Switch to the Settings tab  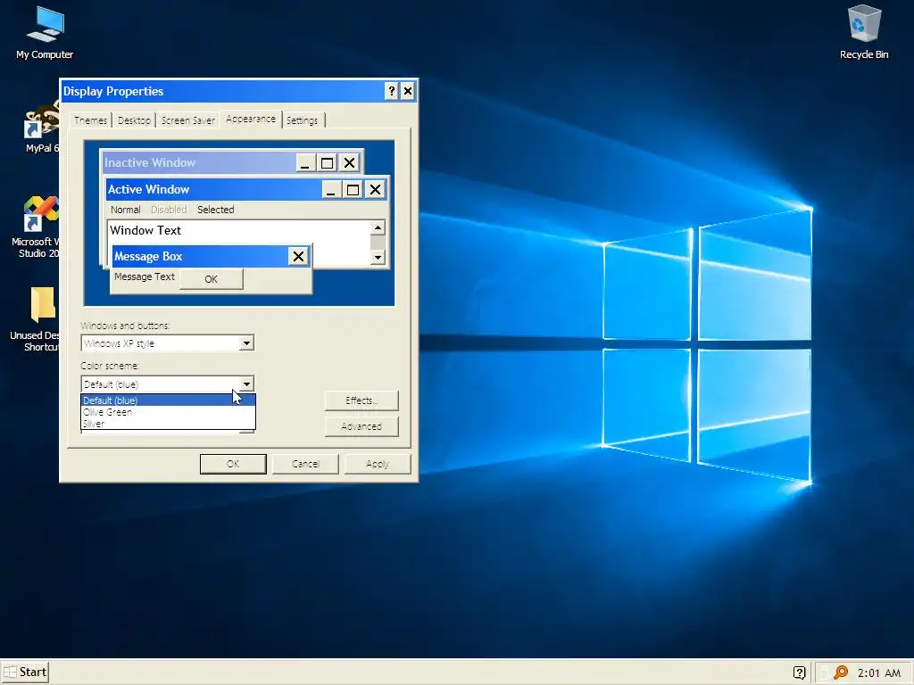point(302,120)
